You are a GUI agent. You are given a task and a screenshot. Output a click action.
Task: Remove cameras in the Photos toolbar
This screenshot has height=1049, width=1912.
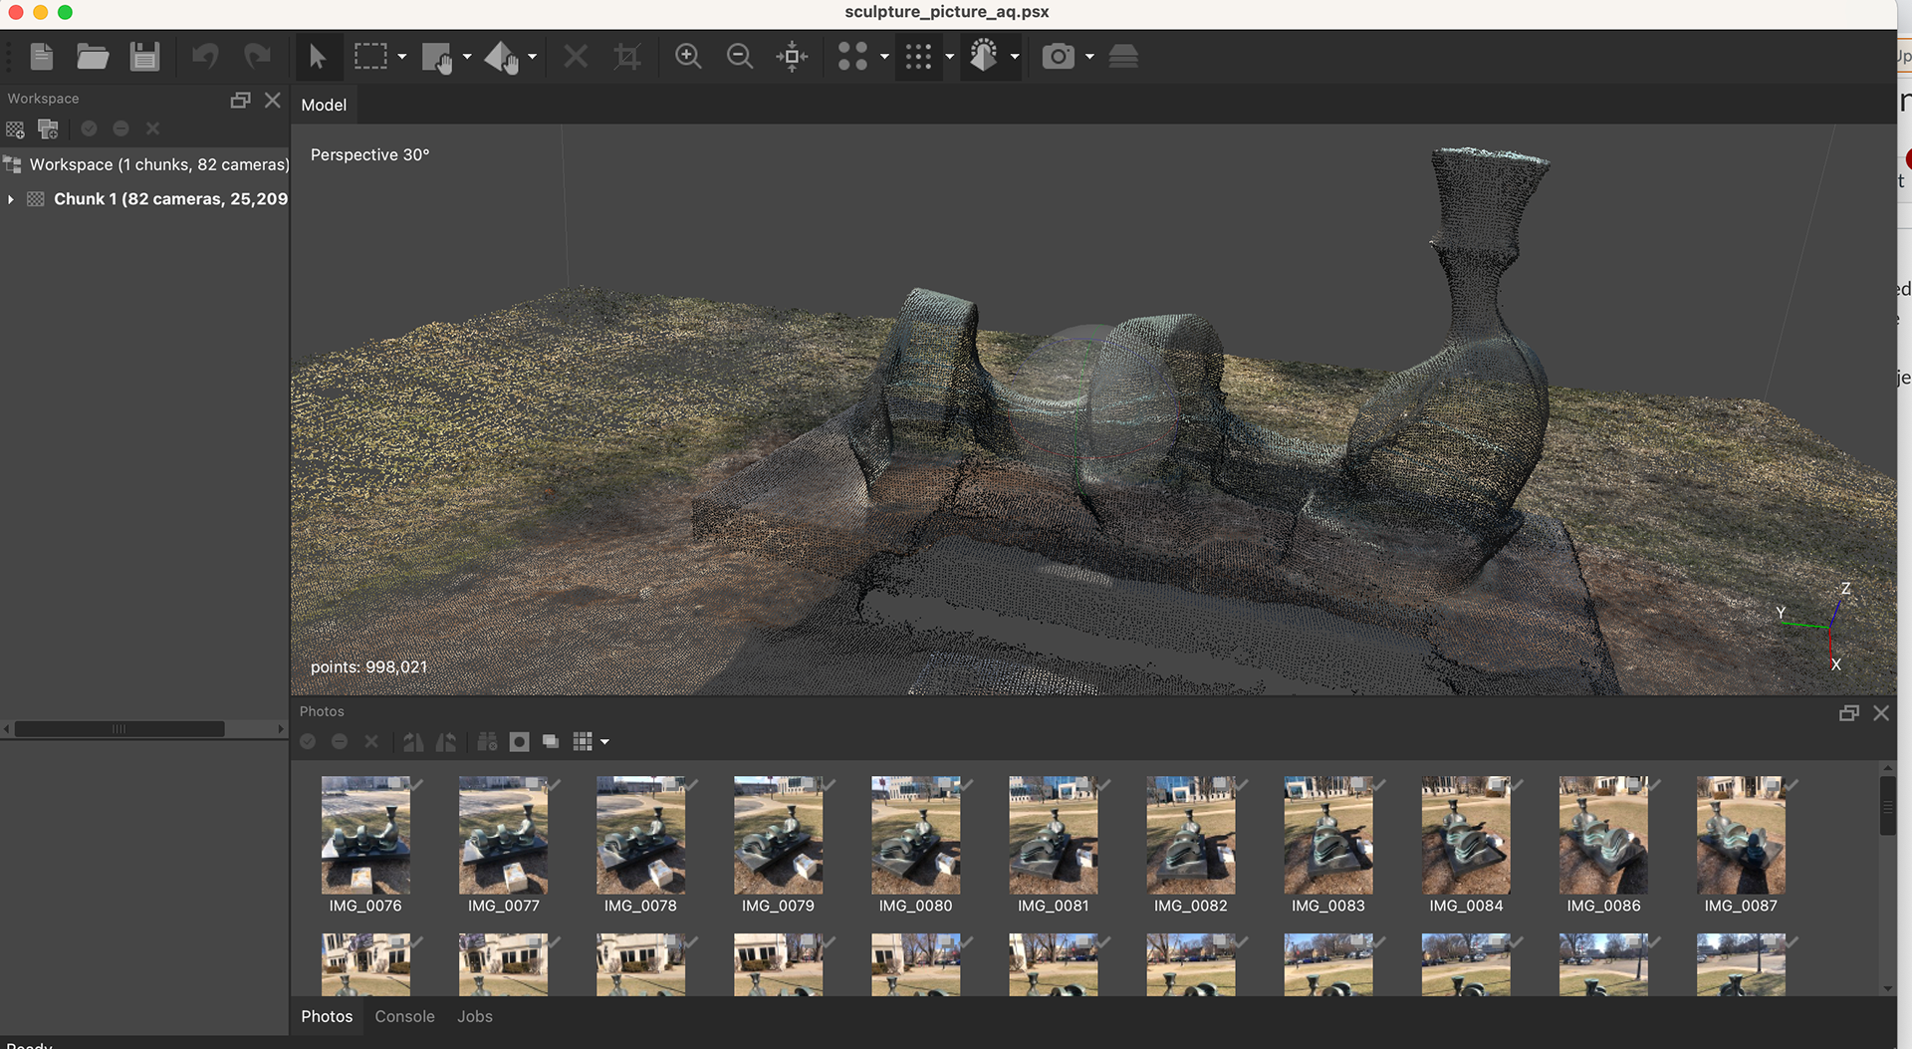[x=371, y=741]
